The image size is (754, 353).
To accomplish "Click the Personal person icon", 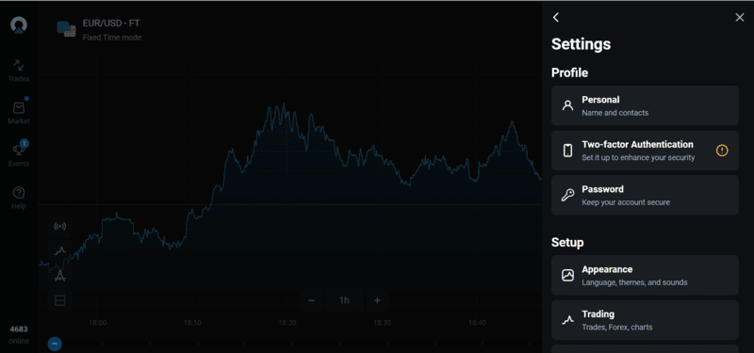I will pyautogui.click(x=568, y=105).
